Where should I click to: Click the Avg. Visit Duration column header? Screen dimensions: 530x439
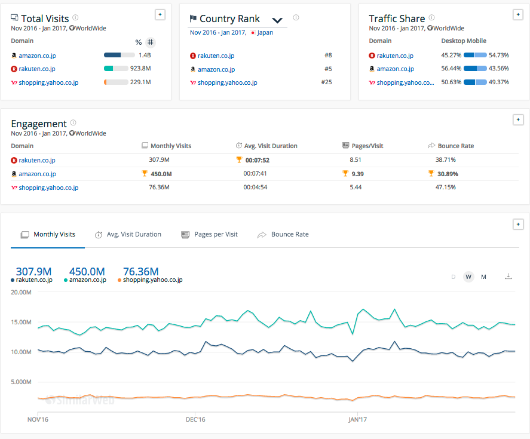pos(266,146)
